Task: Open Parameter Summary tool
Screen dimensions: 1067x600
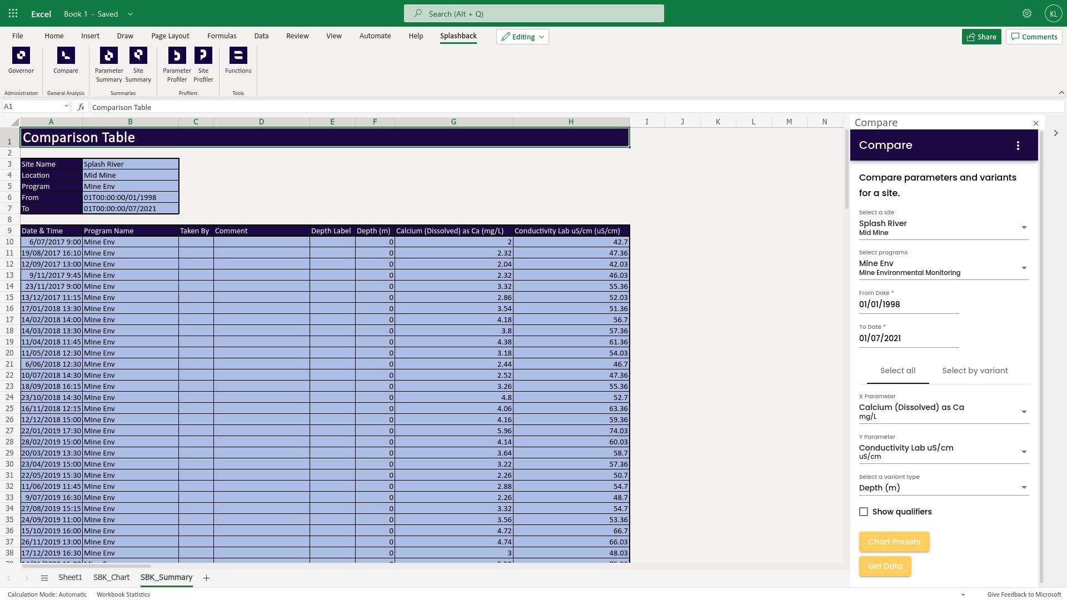Action: pos(109,65)
